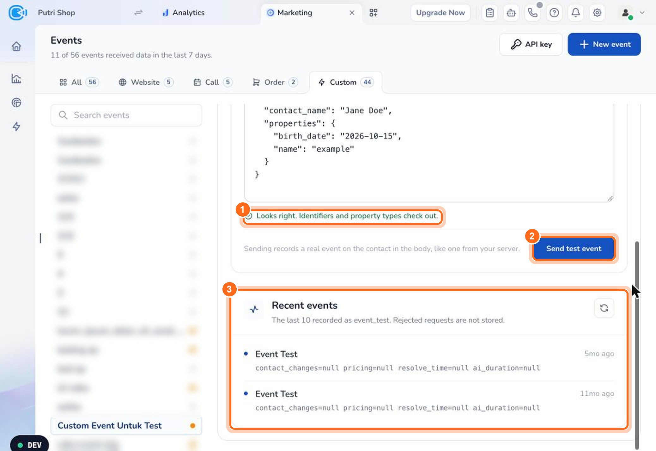The image size is (656, 451).
Task: Open the Event Test entry from 11mo ago
Action: pyautogui.click(x=429, y=400)
